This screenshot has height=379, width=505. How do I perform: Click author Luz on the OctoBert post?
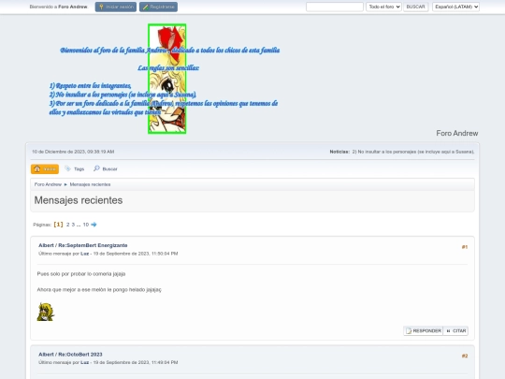click(85, 362)
